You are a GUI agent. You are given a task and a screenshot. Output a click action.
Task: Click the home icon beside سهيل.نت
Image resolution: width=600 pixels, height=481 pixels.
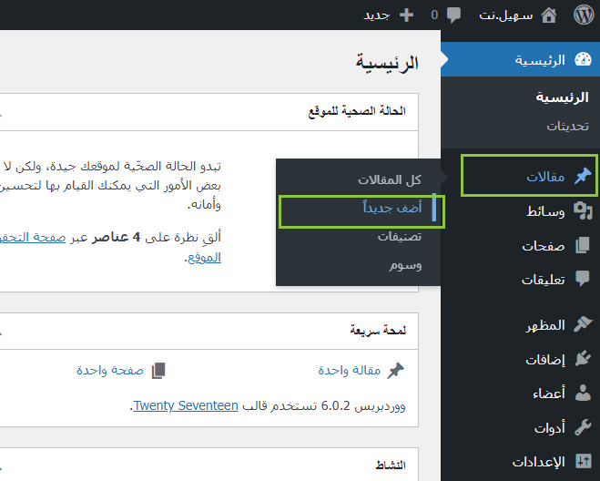(548, 15)
